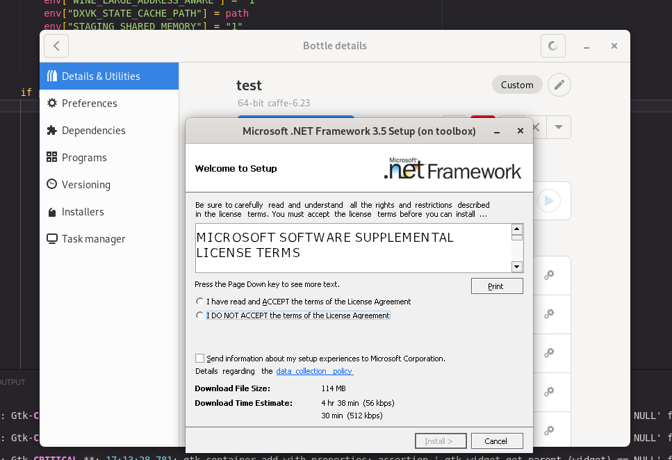The width and height of the screenshot is (672, 460).
Task: Open settings via a cogs icon on a list row
Action: point(550,275)
